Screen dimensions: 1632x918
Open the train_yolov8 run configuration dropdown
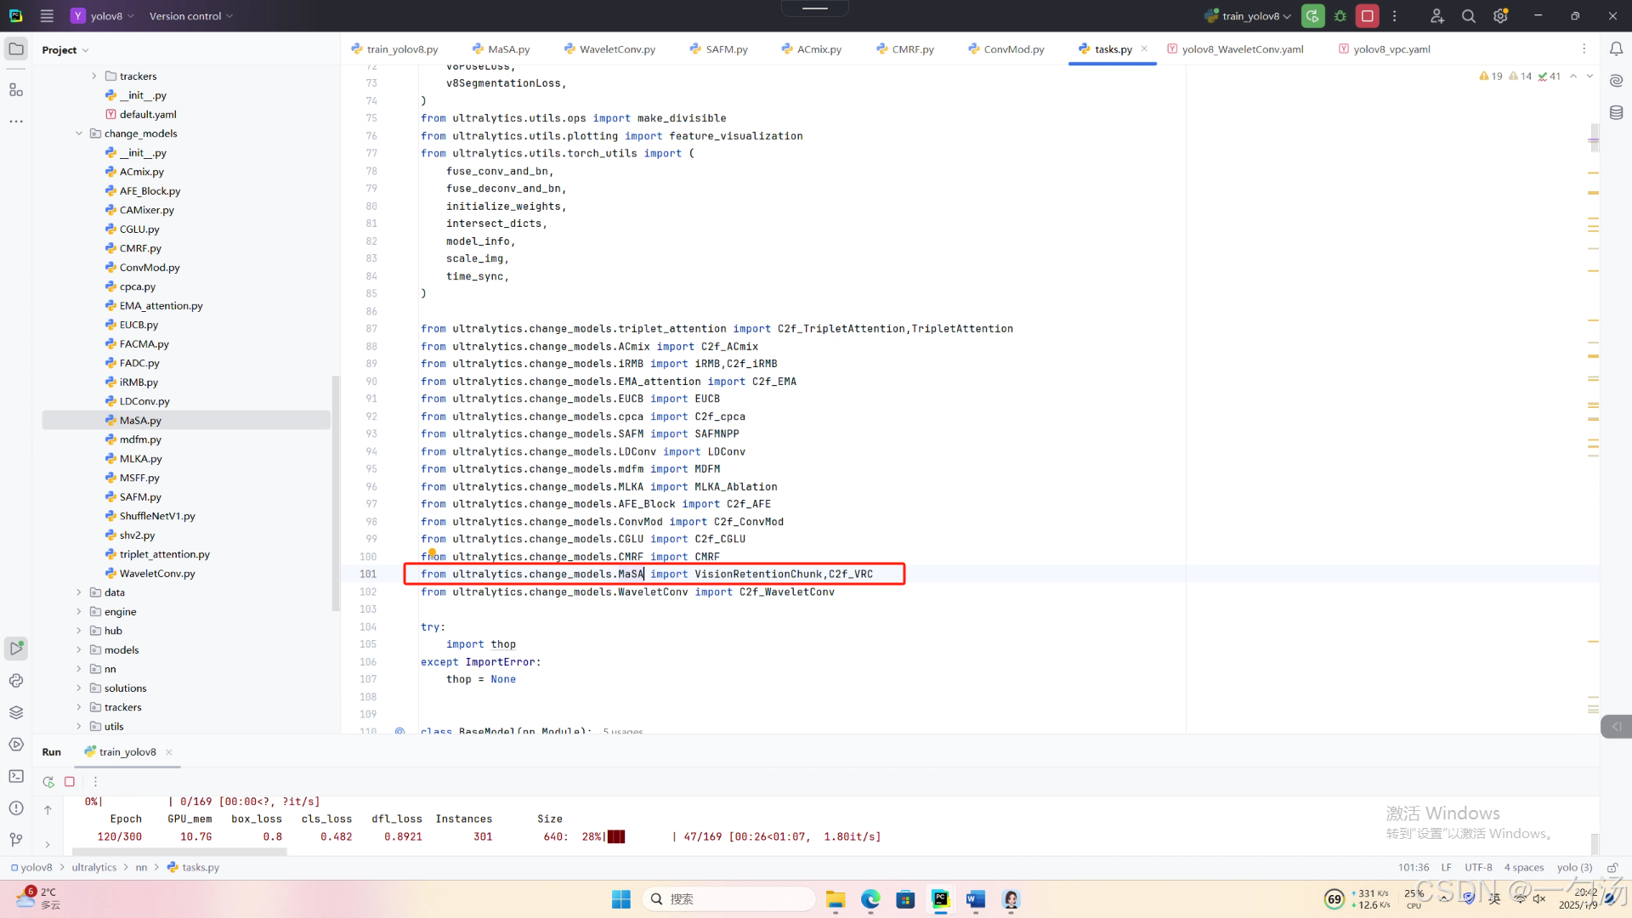click(x=1249, y=16)
